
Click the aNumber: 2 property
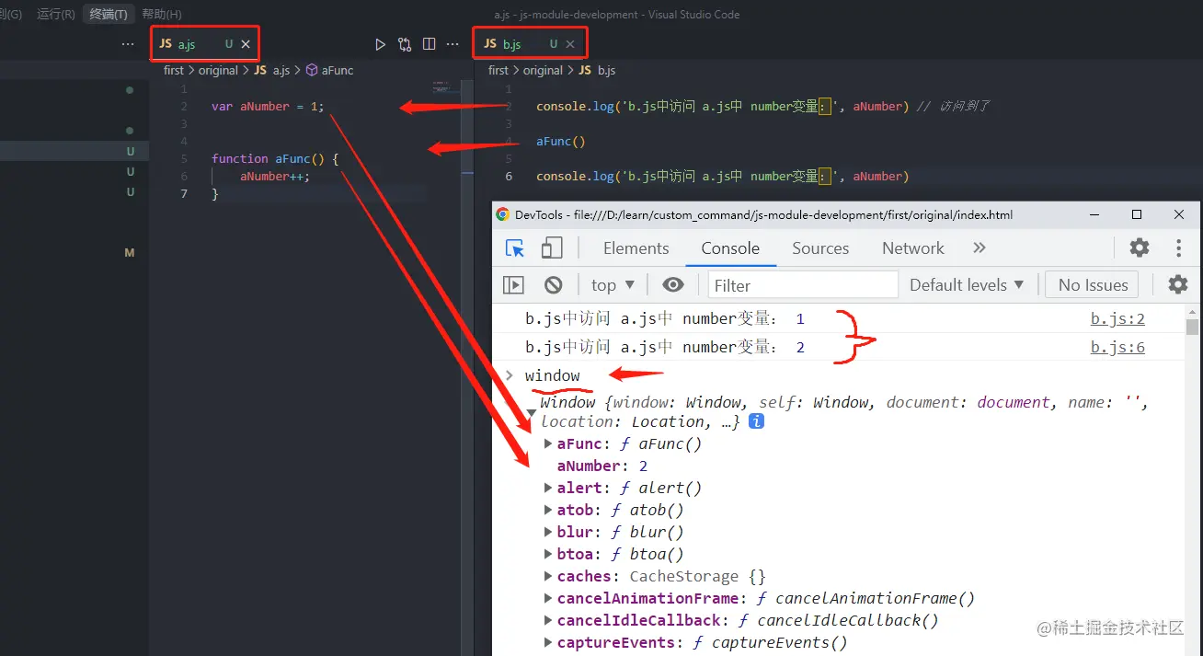click(602, 466)
